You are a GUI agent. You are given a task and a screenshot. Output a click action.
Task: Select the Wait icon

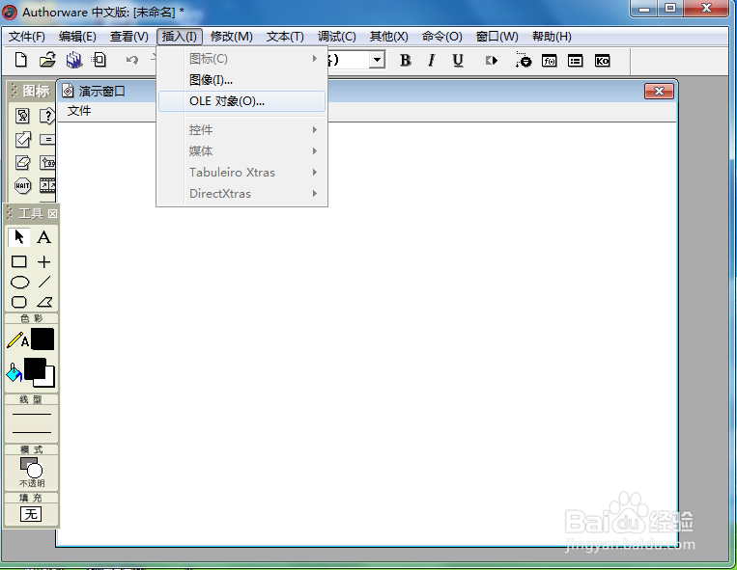click(22, 186)
